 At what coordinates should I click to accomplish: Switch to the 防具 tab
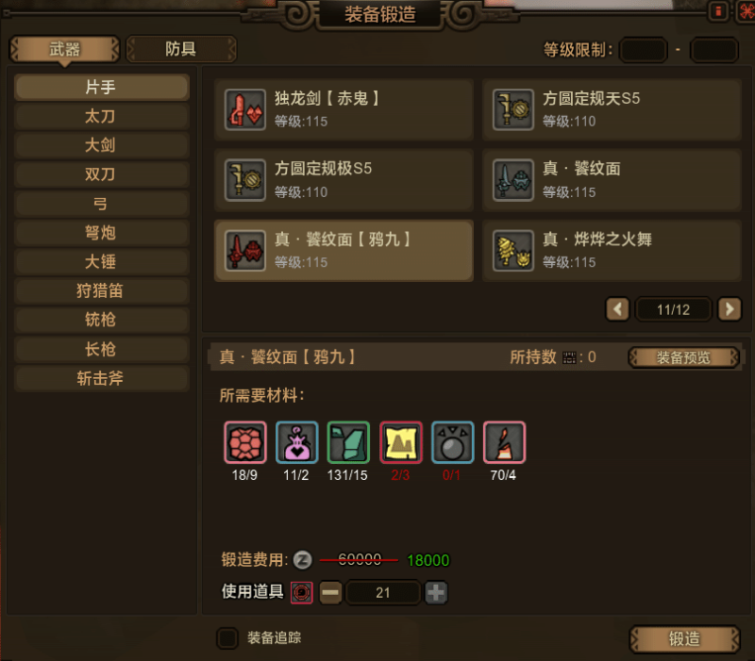click(181, 49)
